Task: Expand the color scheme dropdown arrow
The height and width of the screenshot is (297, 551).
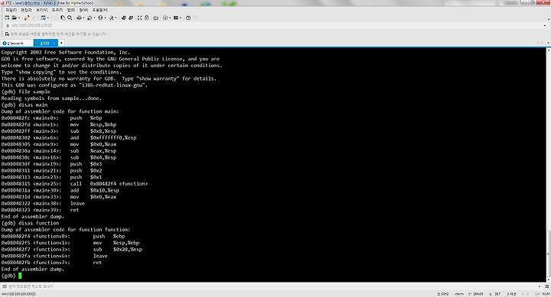Action: pyautogui.click(x=94, y=18)
